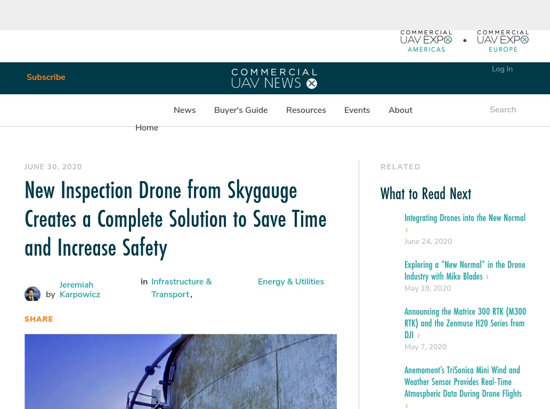Click the article headline about Skygauge

point(175,219)
